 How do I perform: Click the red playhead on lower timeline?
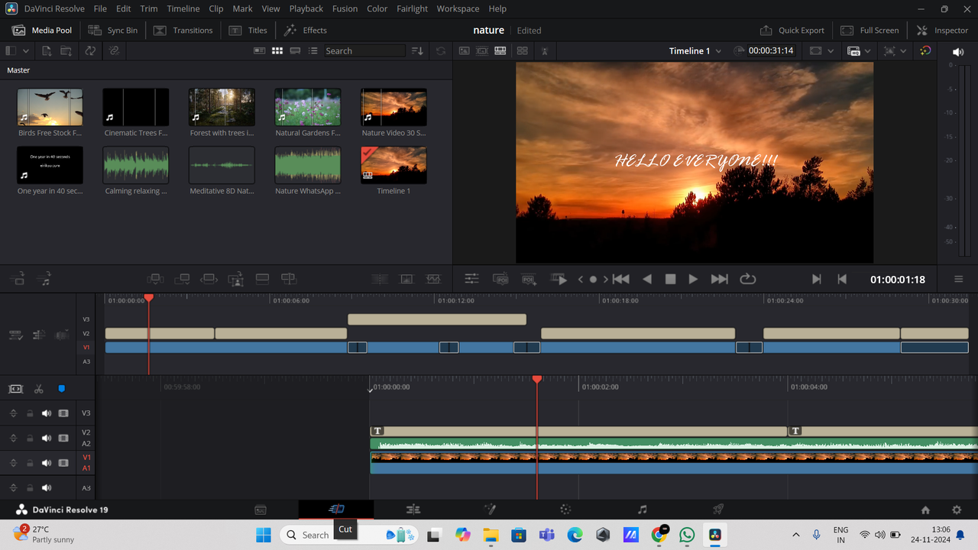537,380
